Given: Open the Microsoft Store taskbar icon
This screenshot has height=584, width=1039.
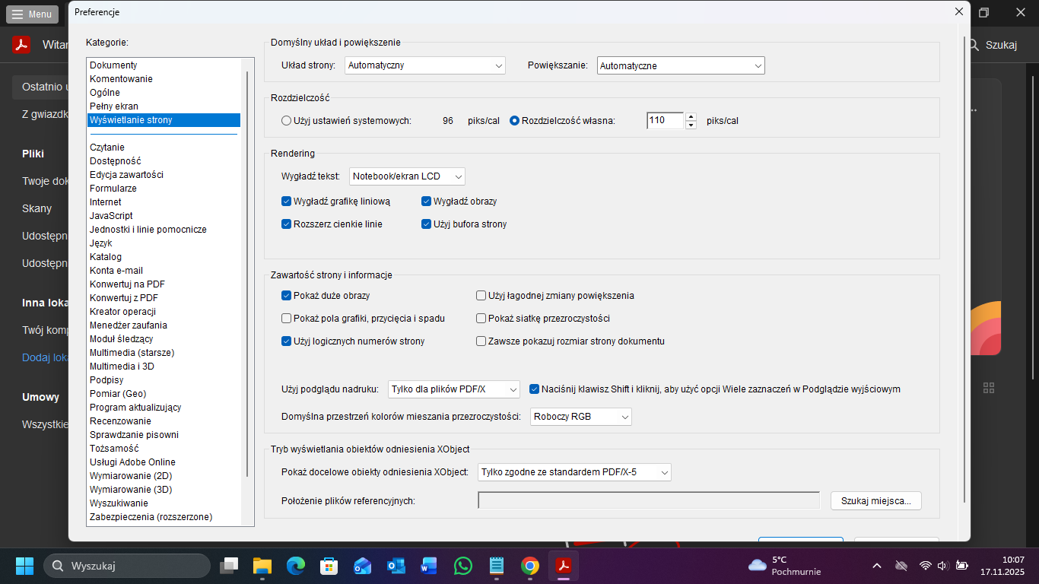Looking at the screenshot, I should pyautogui.click(x=329, y=566).
